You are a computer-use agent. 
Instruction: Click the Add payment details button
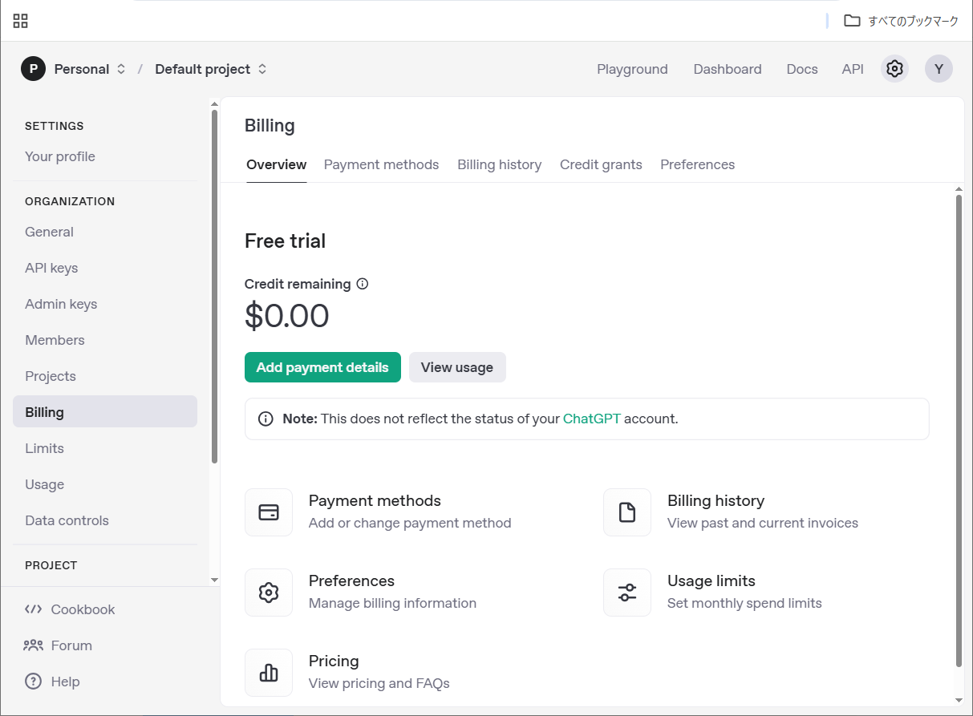click(322, 367)
